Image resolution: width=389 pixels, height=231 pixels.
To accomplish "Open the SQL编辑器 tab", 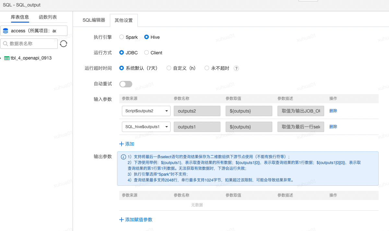I will click(x=94, y=20).
